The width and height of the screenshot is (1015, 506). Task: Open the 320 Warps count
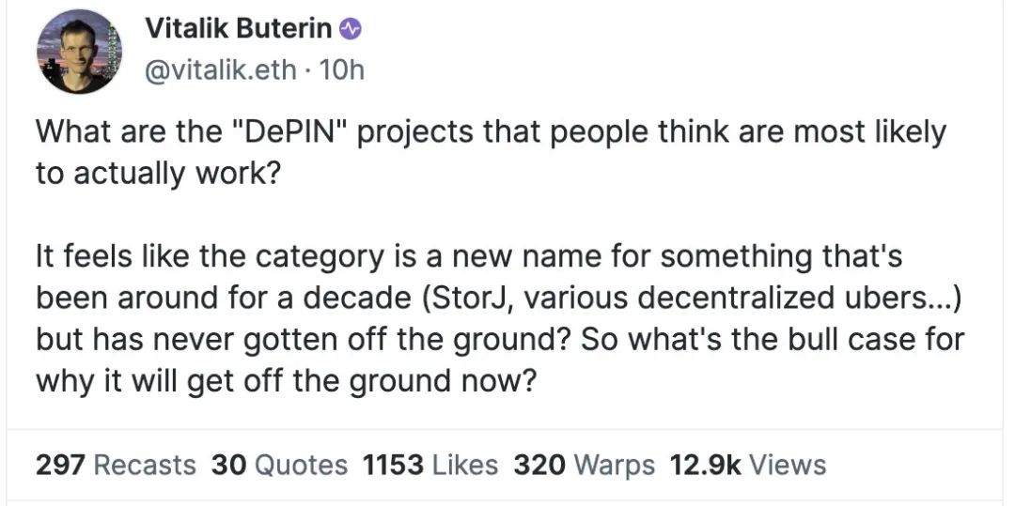(x=582, y=465)
